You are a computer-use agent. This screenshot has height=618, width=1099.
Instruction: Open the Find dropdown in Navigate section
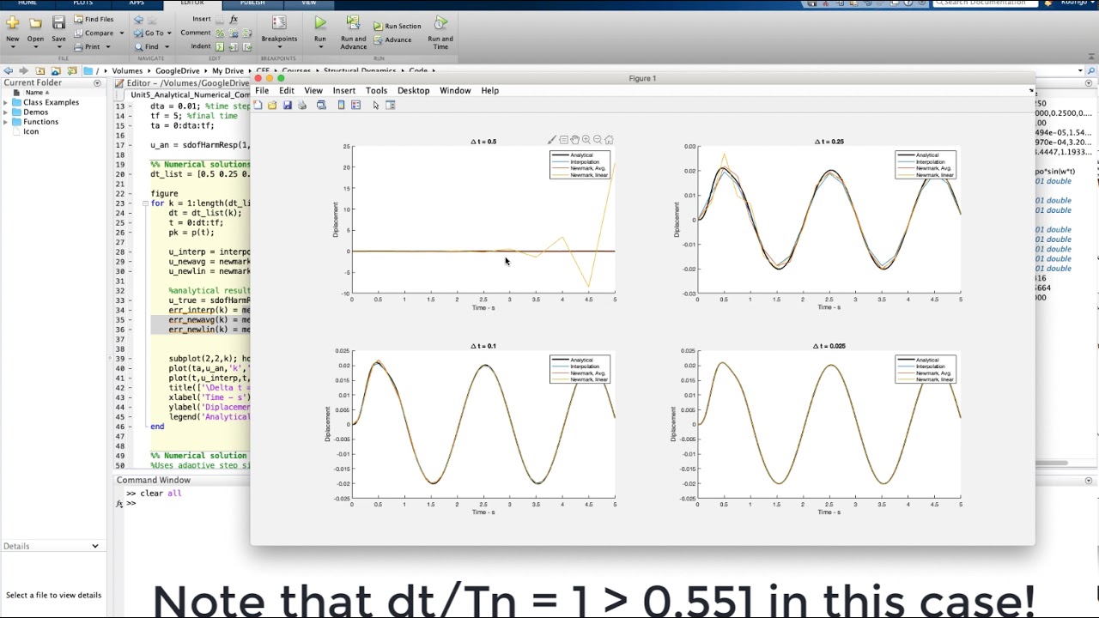pyautogui.click(x=152, y=46)
